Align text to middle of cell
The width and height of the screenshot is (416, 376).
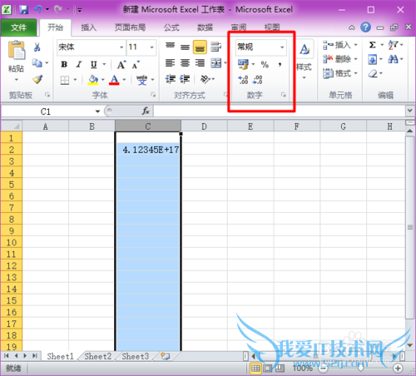pyautogui.click(x=185, y=47)
